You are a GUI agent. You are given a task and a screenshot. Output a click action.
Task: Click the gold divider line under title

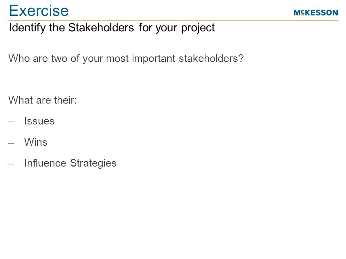click(173, 20)
